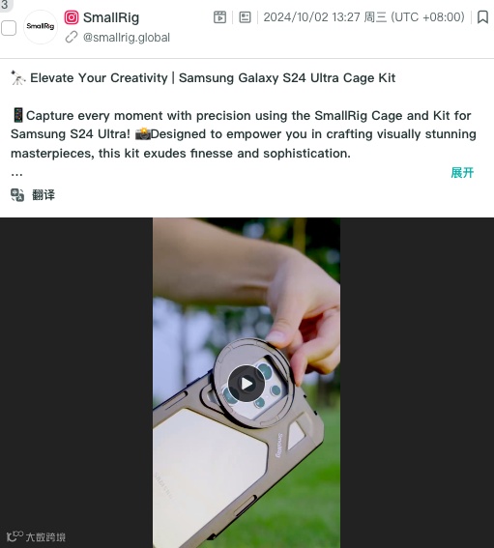Tick the checkbox beside the SmallRig avatar
Viewport: 494px width, 548px height.
pos(9,28)
